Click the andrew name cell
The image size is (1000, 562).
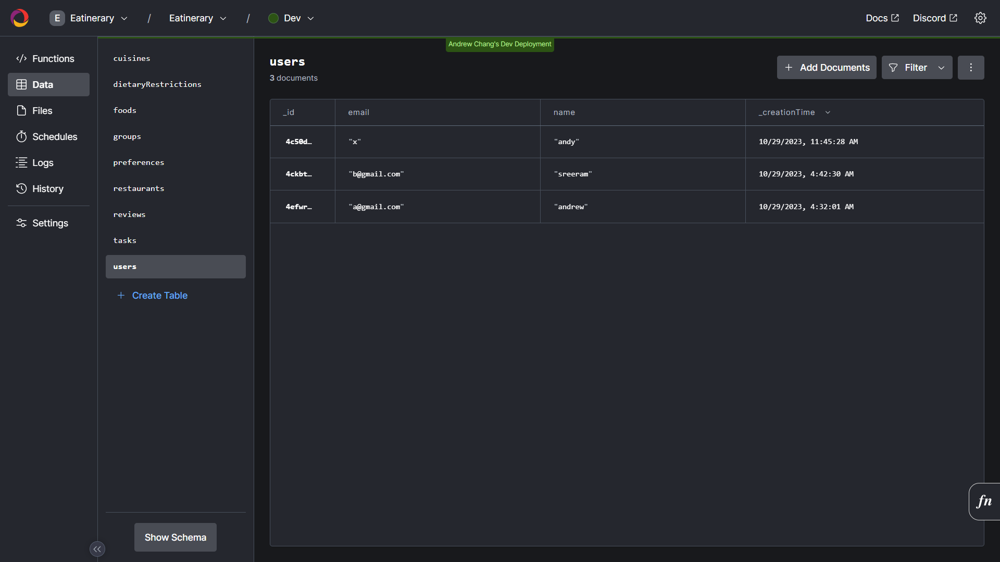point(571,207)
